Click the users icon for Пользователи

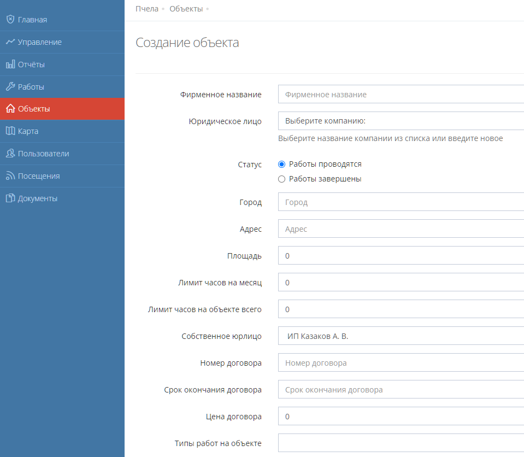click(x=10, y=154)
